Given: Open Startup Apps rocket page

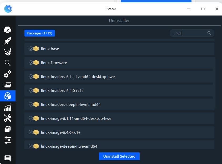Looking at the screenshot, I should 8,41.
